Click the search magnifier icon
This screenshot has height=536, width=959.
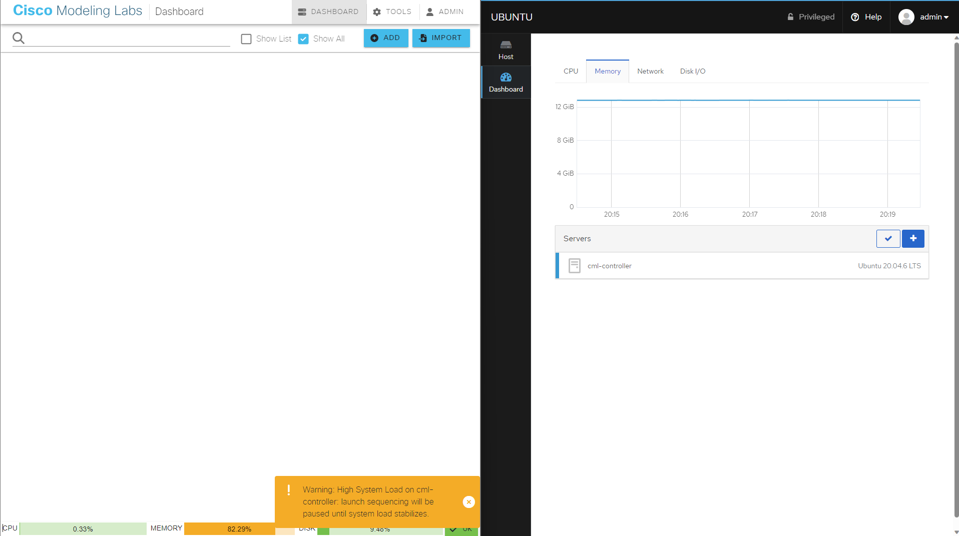click(x=18, y=38)
